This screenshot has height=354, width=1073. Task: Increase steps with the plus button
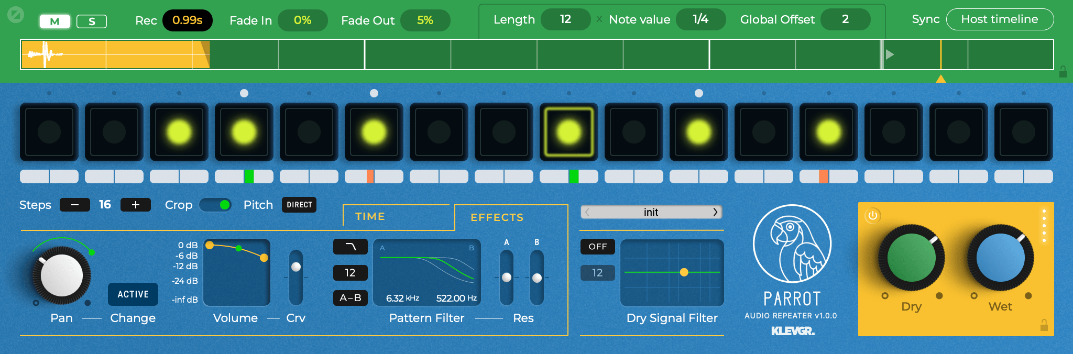[x=136, y=205]
